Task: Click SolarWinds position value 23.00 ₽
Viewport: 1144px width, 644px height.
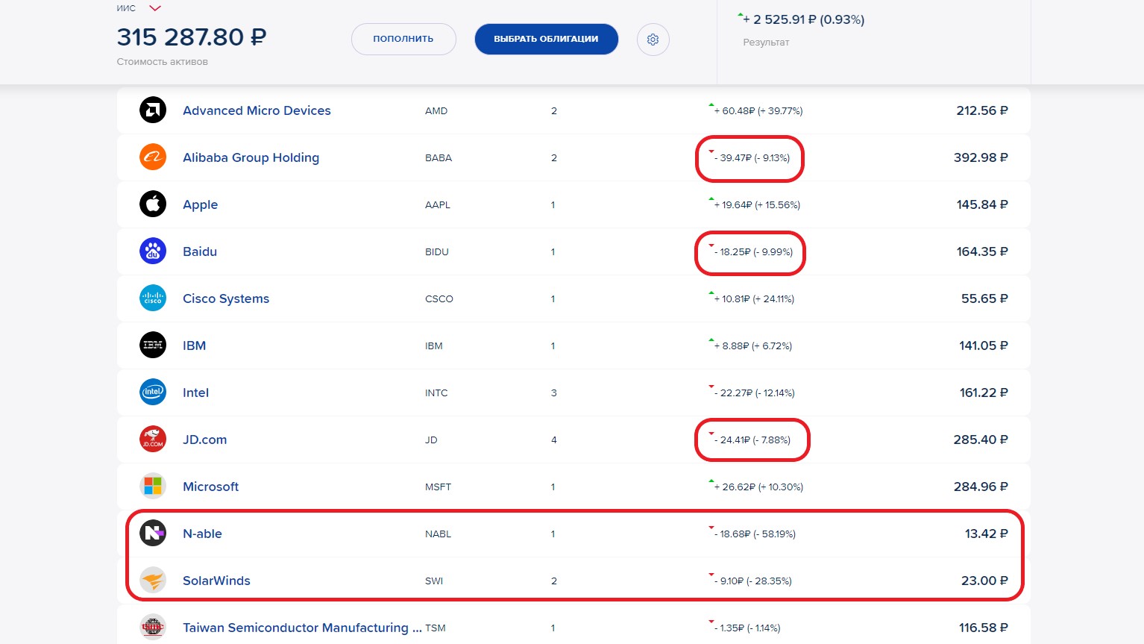Action: click(984, 581)
